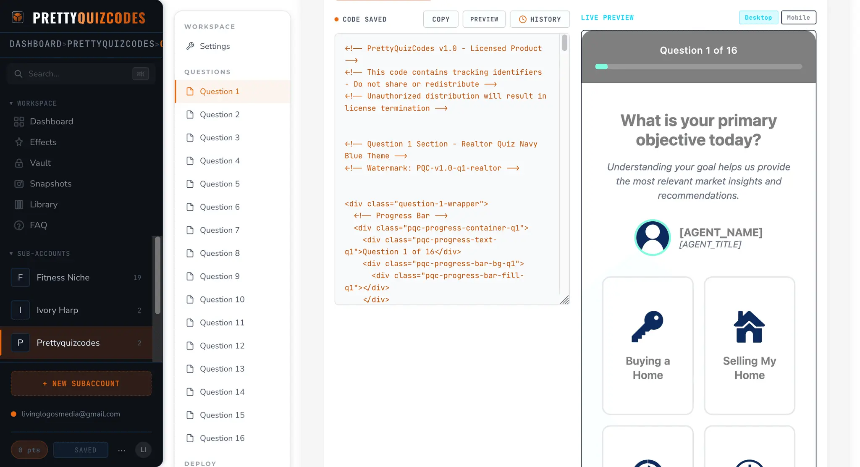Switch live preview to Desktop
Screen dimensions: 860x467
(758, 18)
